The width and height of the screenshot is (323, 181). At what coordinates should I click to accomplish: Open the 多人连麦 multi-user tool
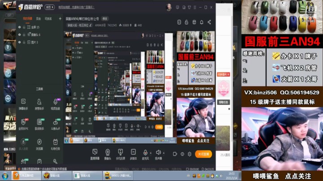(x=23, y=144)
